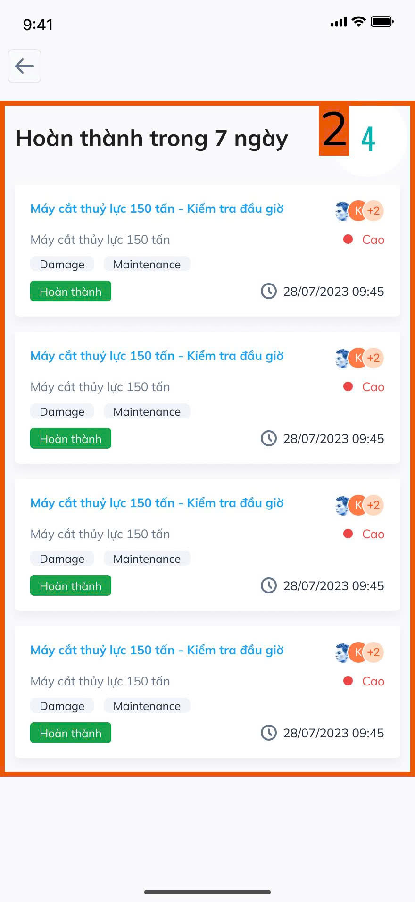The image size is (415, 902).
Task: Tap the orange K avatar on third card
Action: pos(357,505)
